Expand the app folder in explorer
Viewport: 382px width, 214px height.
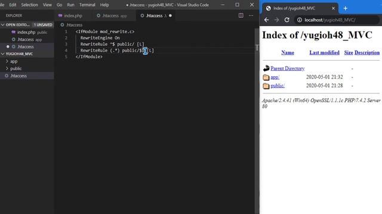click(x=7, y=61)
